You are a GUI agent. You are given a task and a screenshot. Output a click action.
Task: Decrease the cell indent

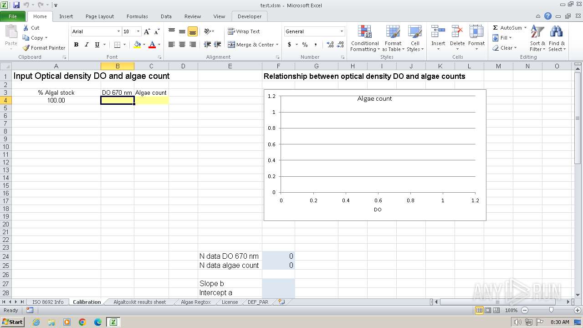207,45
